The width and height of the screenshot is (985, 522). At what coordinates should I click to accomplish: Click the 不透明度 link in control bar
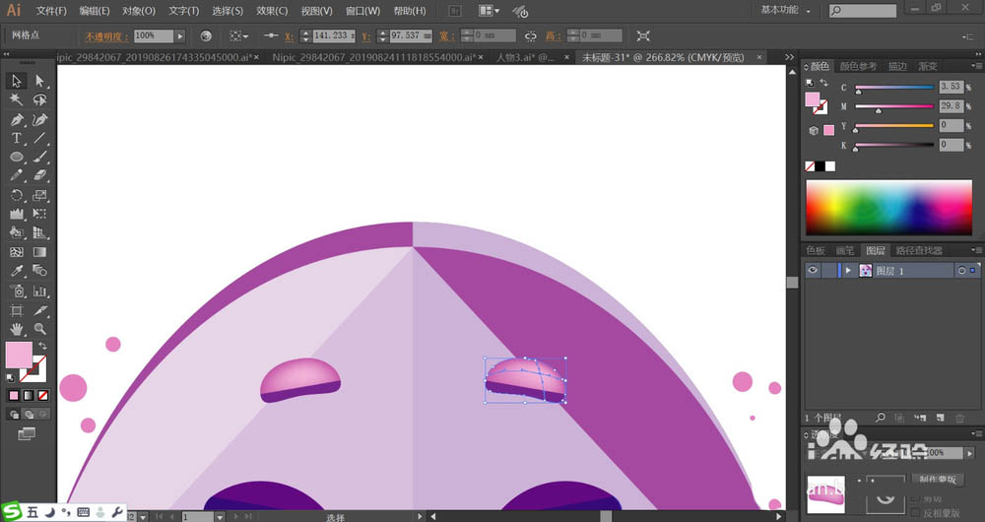[105, 35]
